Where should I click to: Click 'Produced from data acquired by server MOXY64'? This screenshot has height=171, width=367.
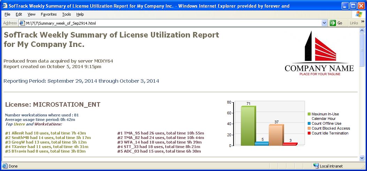(59, 61)
